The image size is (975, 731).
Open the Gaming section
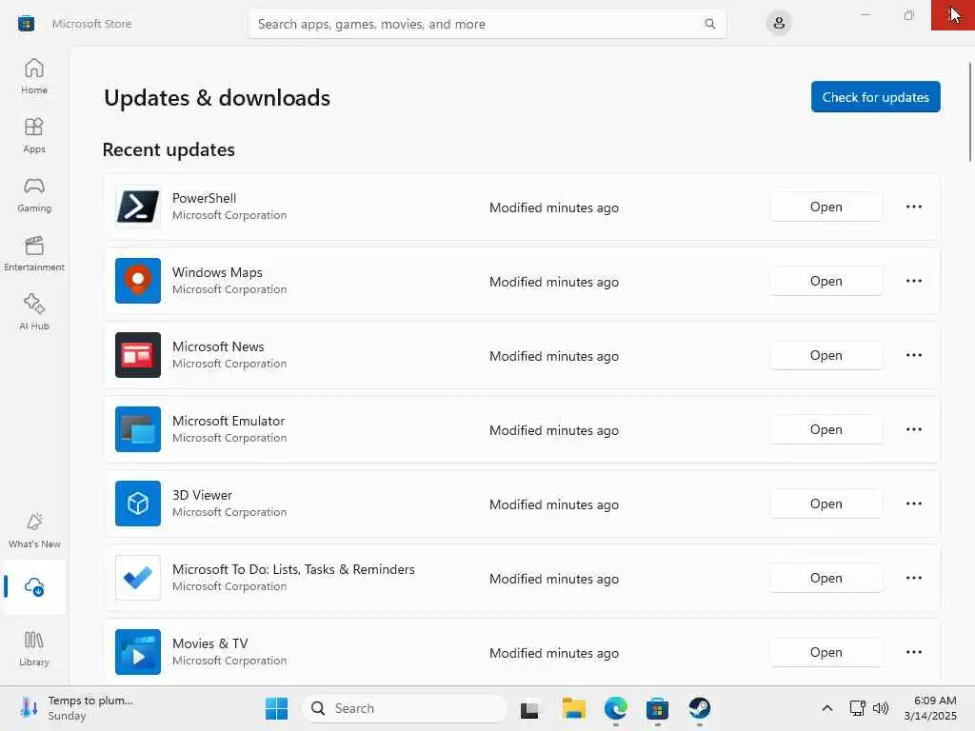(34, 194)
